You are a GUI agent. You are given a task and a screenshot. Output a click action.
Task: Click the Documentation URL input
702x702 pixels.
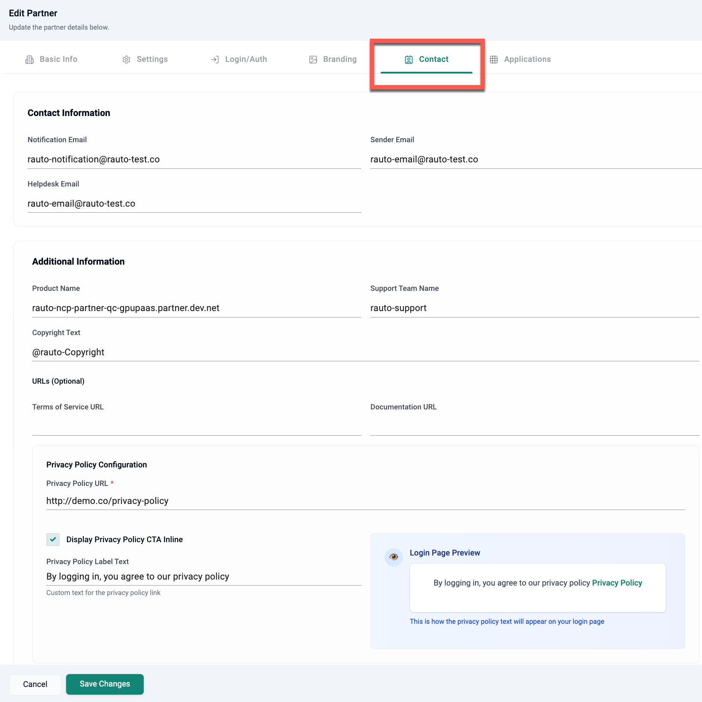click(534, 426)
